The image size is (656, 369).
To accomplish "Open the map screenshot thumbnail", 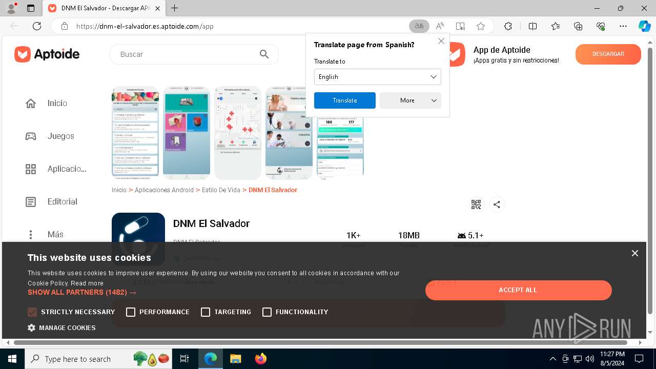I will click(x=238, y=133).
